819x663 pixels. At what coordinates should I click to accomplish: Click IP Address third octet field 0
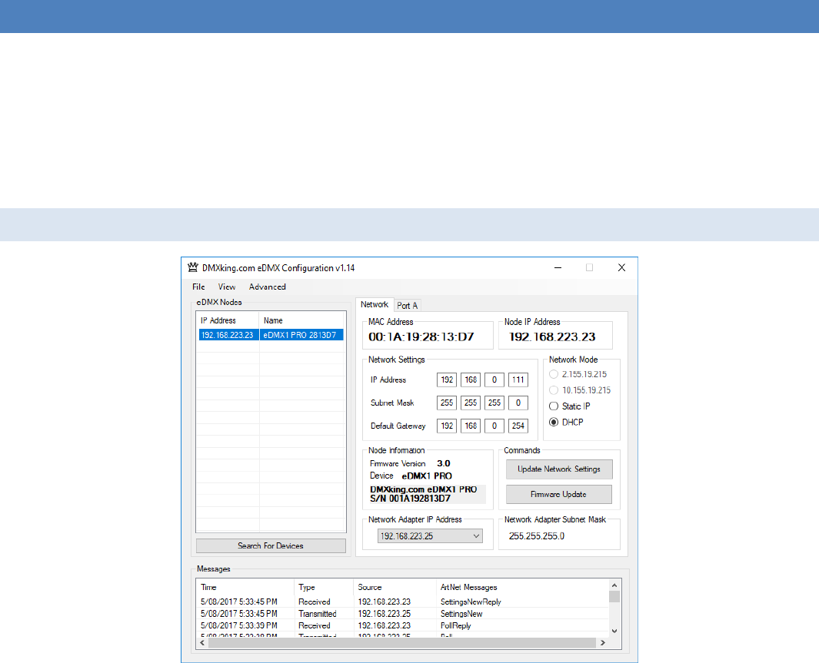pyautogui.click(x=494, y=380)
